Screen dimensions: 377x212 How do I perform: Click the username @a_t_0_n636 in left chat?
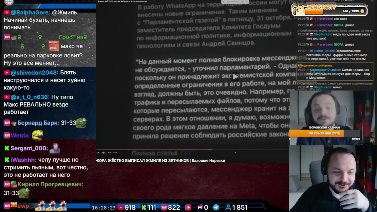pos(30,97)
